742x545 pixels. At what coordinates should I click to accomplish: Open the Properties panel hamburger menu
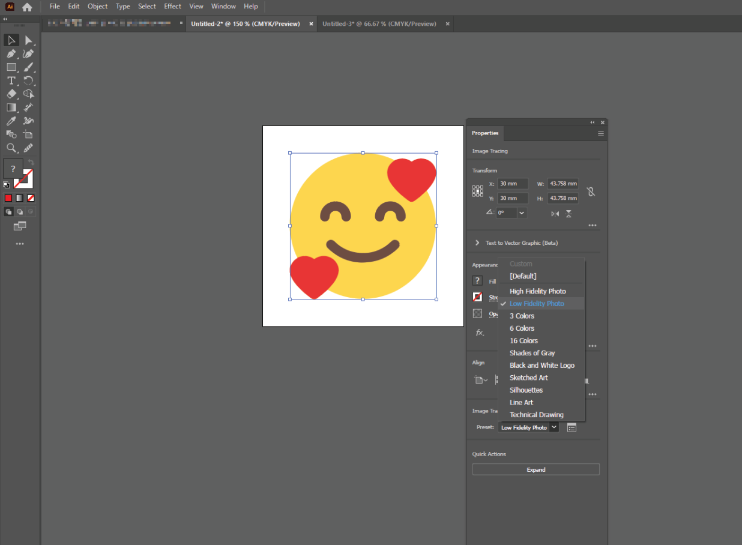[x=600, y=133]
